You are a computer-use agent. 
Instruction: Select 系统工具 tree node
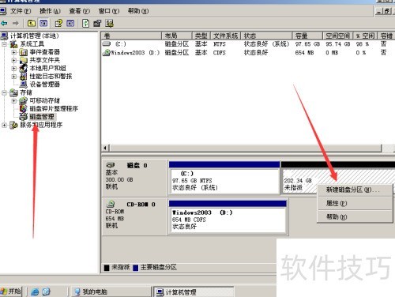pyautogui.click(x=32, y=43)
